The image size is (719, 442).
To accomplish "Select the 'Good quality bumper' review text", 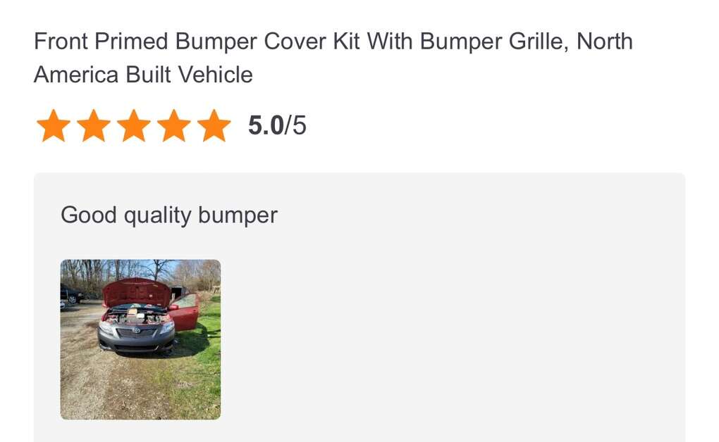I will pyautogui.click(x=169, y=215).
